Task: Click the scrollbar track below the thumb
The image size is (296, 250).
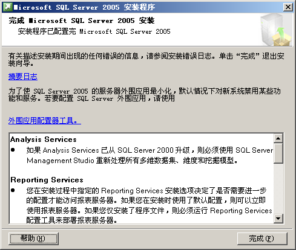Action: pyautogui.click(x=278, y=188)
